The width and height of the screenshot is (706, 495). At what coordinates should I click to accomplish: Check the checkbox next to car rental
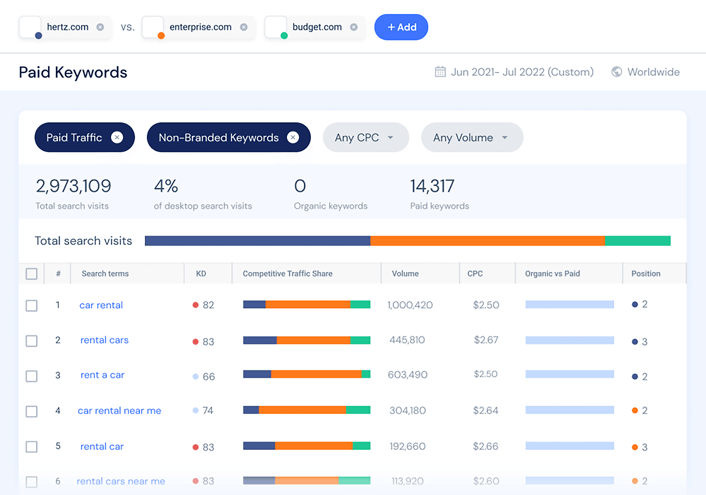pos(32,306)
